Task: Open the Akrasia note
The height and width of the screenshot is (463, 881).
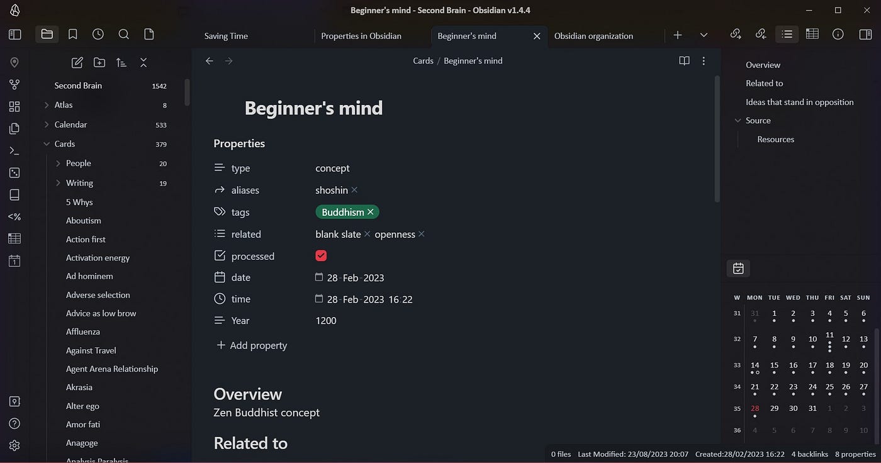Action: (79, 388)
